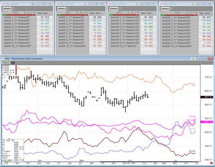Select row Sea100.10_Yr Sea100
The width and height of the screenshot is (215, 167).
click(x=125, y=46)
